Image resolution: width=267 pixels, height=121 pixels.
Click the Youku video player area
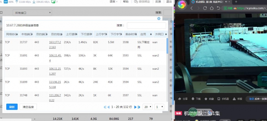click(221, 53)
